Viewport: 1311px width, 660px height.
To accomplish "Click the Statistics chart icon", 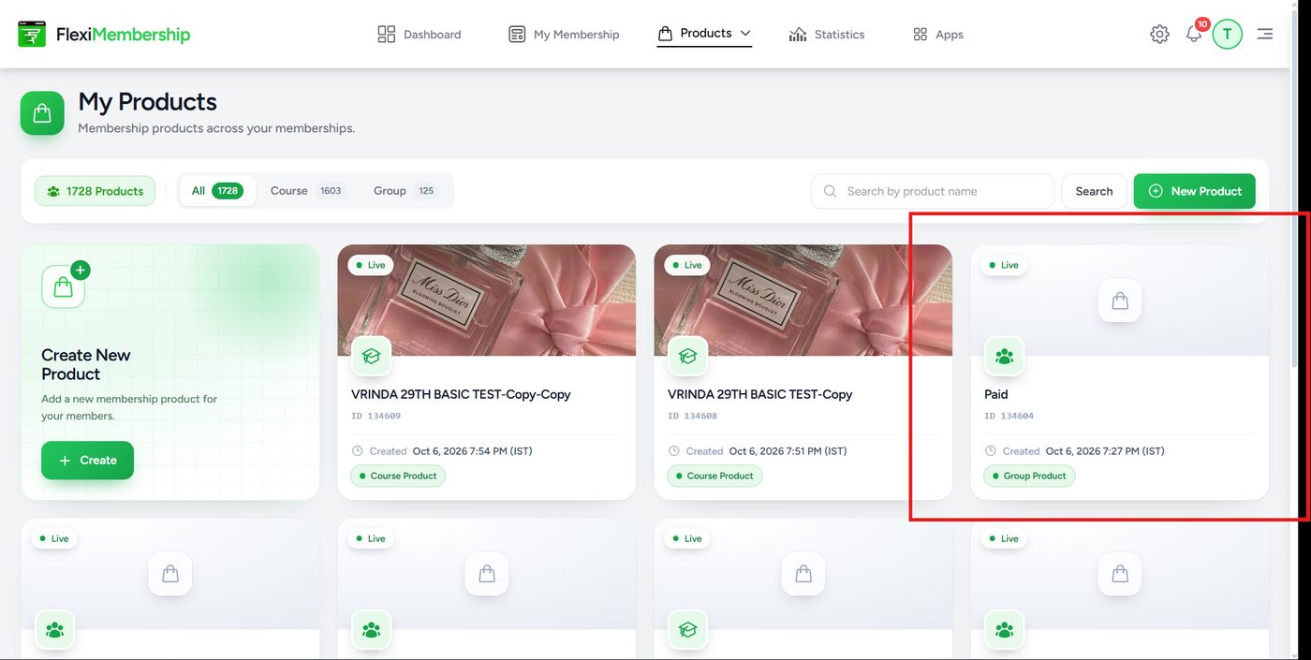I will (798, 35).
